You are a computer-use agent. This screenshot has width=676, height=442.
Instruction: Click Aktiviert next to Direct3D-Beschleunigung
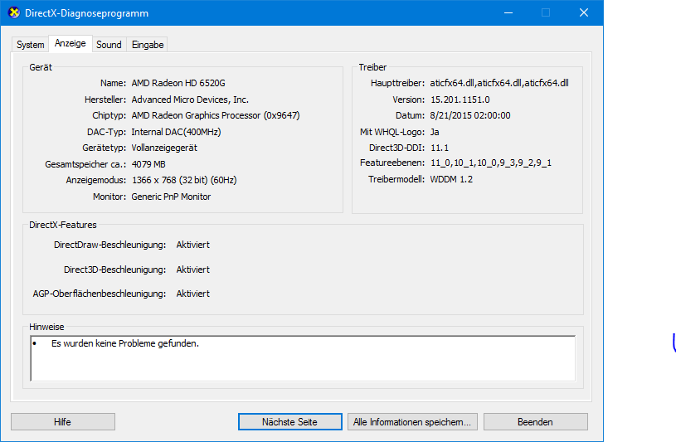(192, 270)
